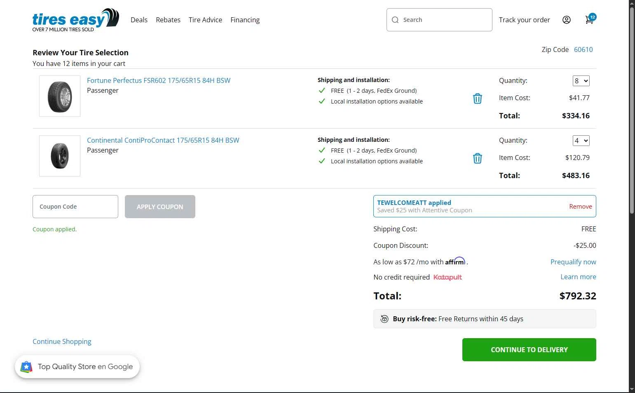Viewport: 635px width, 393px height.
Task: Click the Katapult logo
Action: tap(448, 277)
